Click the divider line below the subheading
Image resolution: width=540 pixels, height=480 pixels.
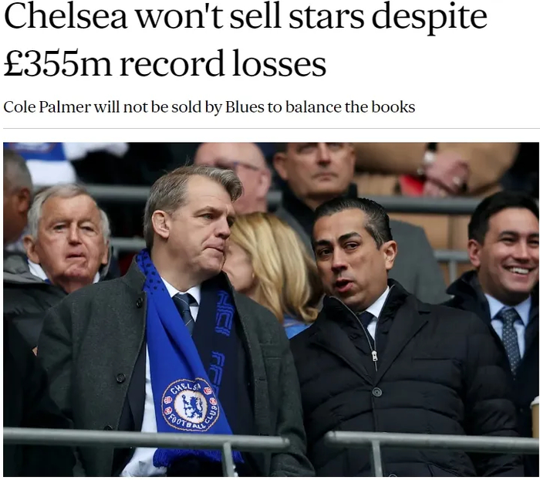tap(270, 128)
